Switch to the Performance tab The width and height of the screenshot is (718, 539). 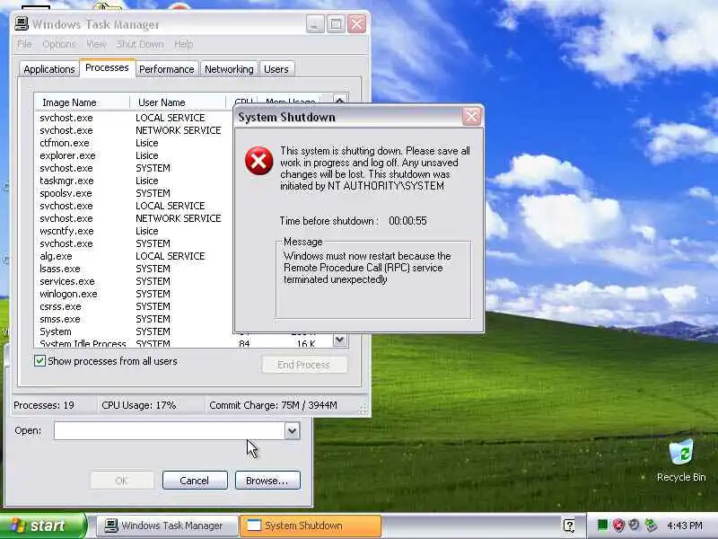[167, 69]
